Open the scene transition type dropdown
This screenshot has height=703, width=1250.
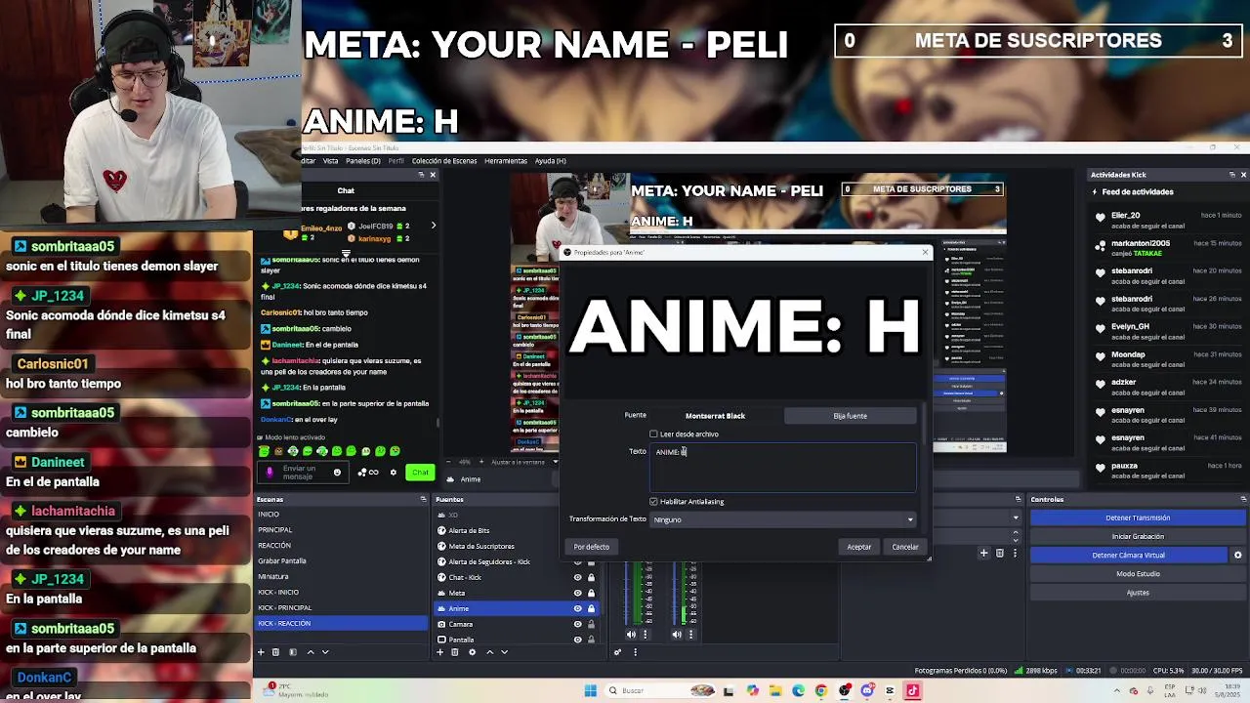point(1016,517)
